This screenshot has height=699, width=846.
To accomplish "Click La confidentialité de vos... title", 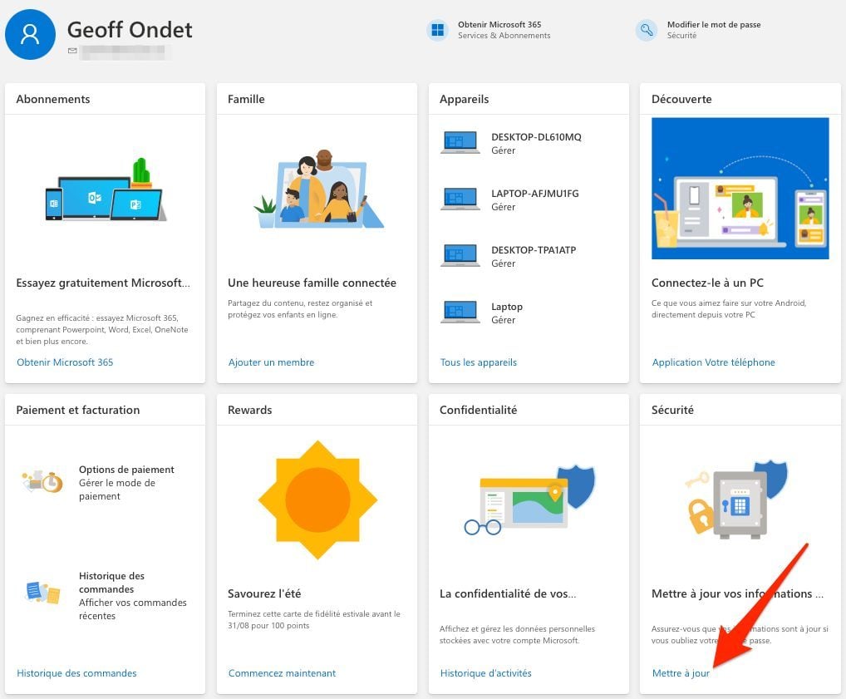I will [508, 593].
